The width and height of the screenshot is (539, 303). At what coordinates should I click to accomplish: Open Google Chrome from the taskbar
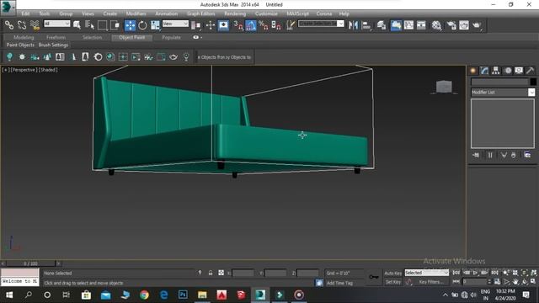point(144,295)
